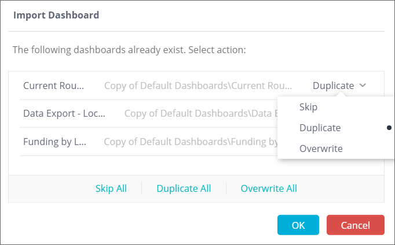Select the Duplicate option in the action menu
The image size is (395, 245).
click(320, 128)
